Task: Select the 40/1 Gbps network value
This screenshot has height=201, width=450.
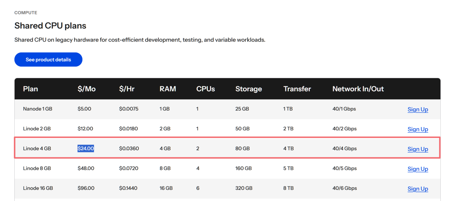Action: coord(344,109)
